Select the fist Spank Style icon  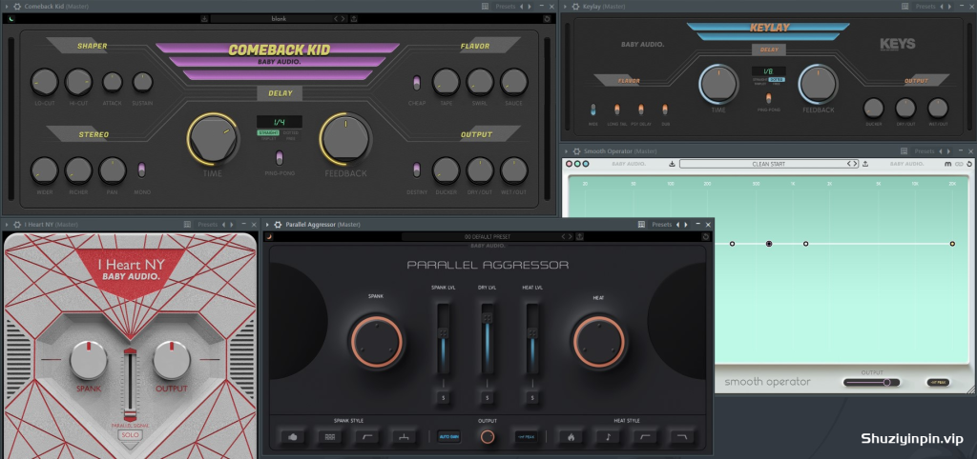click(x=292, y=436)
